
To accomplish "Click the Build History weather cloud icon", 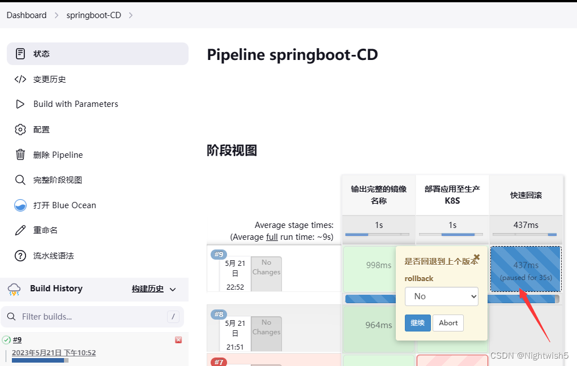I will [14, 289].
